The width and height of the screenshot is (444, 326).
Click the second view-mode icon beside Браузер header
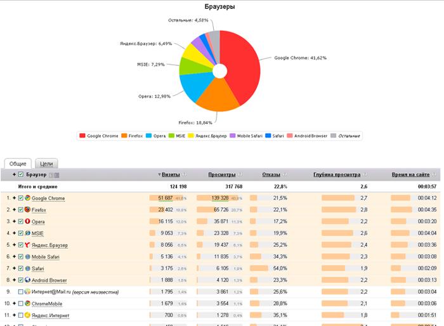pos(56,175)
